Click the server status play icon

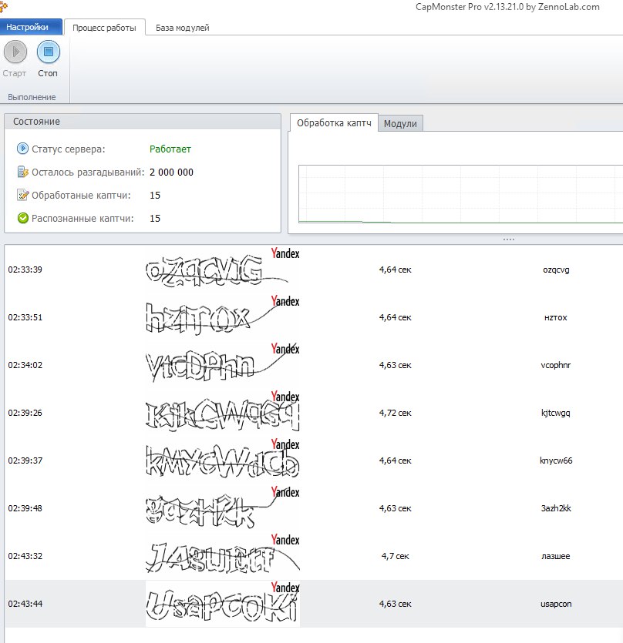(23, 149)
